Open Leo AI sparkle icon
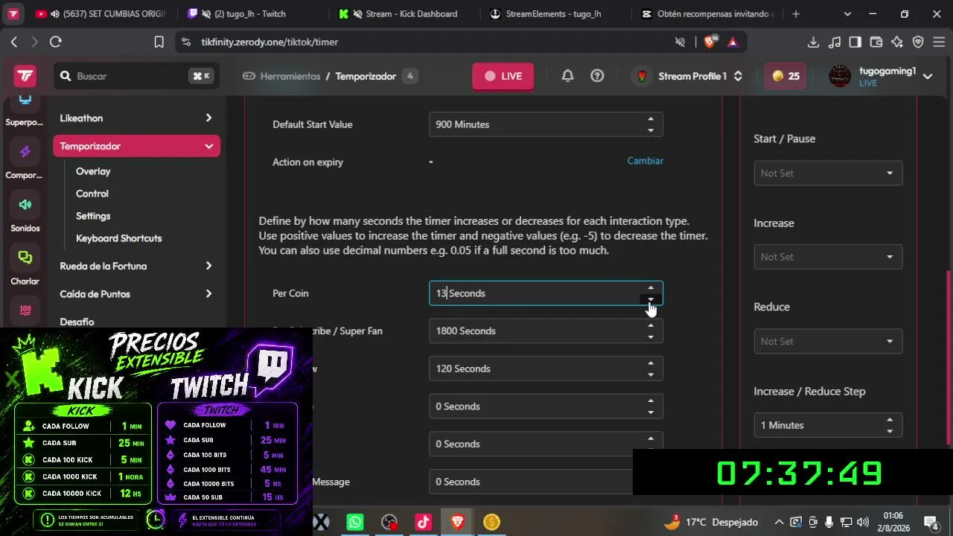 pos(897,42)
